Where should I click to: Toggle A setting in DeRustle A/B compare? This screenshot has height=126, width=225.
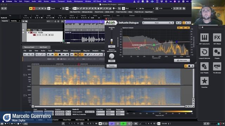tap(184, 23)
